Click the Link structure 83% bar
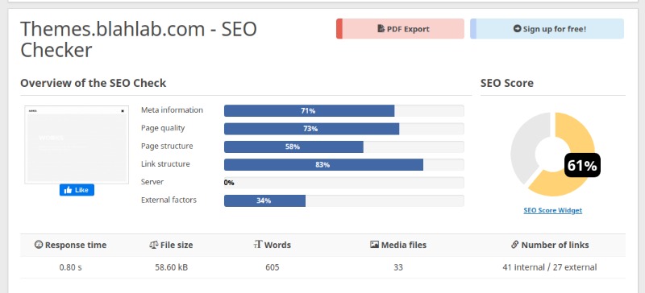Screen dimensions: 645x293 344,165
